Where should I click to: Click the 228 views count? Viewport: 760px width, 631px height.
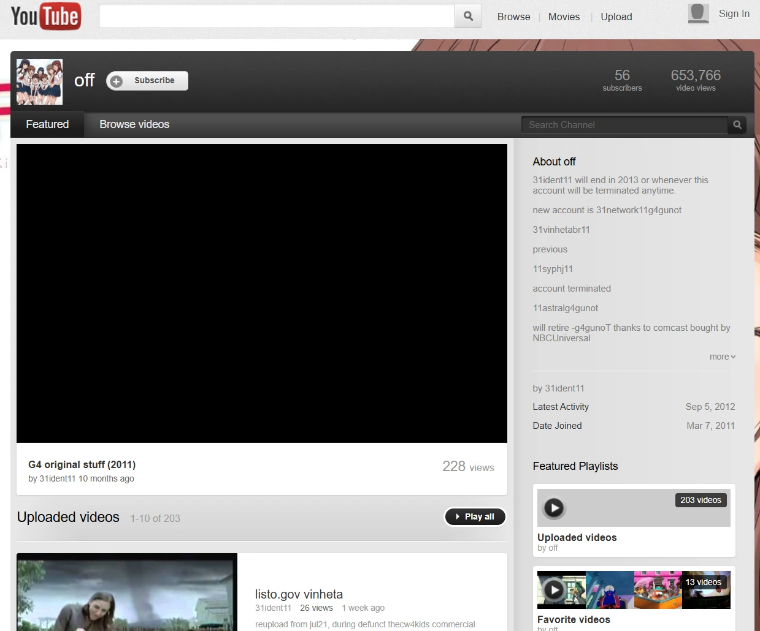[468, 467]
